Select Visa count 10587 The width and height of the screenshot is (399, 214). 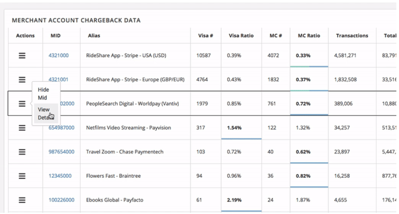pyautogui.click(x=204, y=56)
